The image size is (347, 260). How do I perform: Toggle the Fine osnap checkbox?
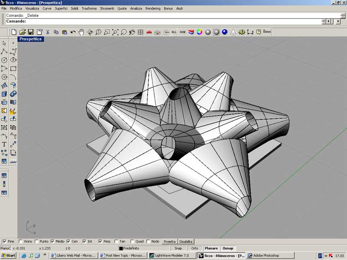[x=4, y=241]
